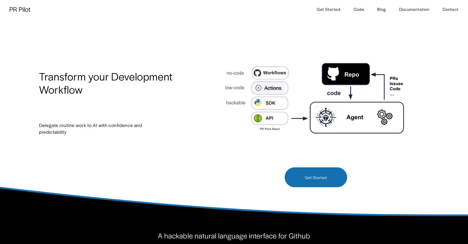Click the Repo text in black box
The width and height of the screenshot is (468, 244).
(x=352, y=75)
